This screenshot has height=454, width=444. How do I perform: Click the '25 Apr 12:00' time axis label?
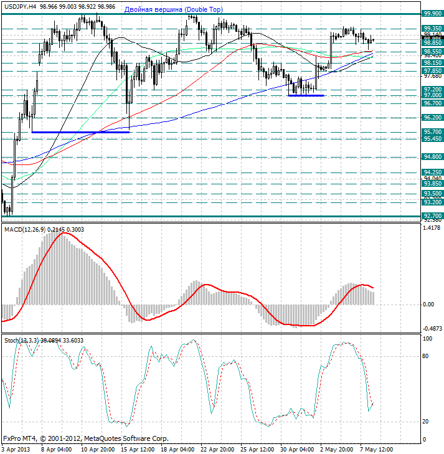(x=257, y=450)
